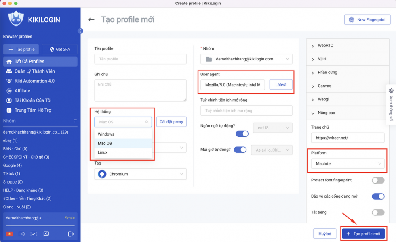Viewport: 396px width, 242px height.
Task: Click Cài đặt proxy button
Action: [x=171, y=122]
